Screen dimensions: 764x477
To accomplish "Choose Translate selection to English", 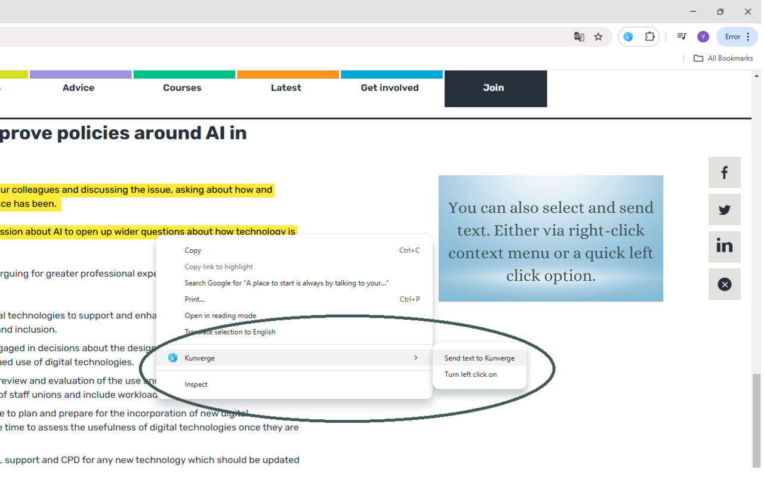I will point(294,332).
